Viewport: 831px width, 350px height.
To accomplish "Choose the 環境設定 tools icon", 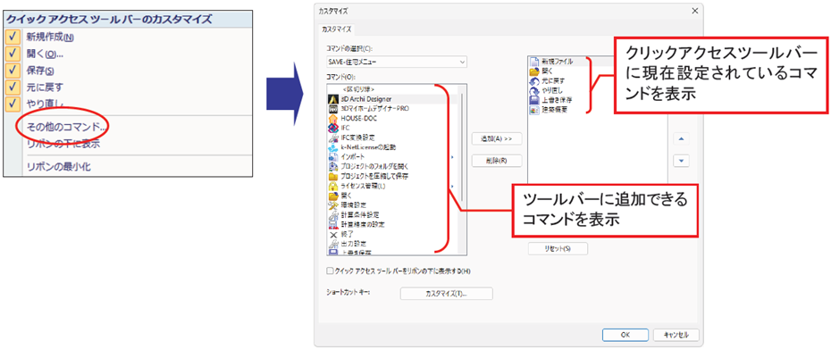I will [333, 205].
